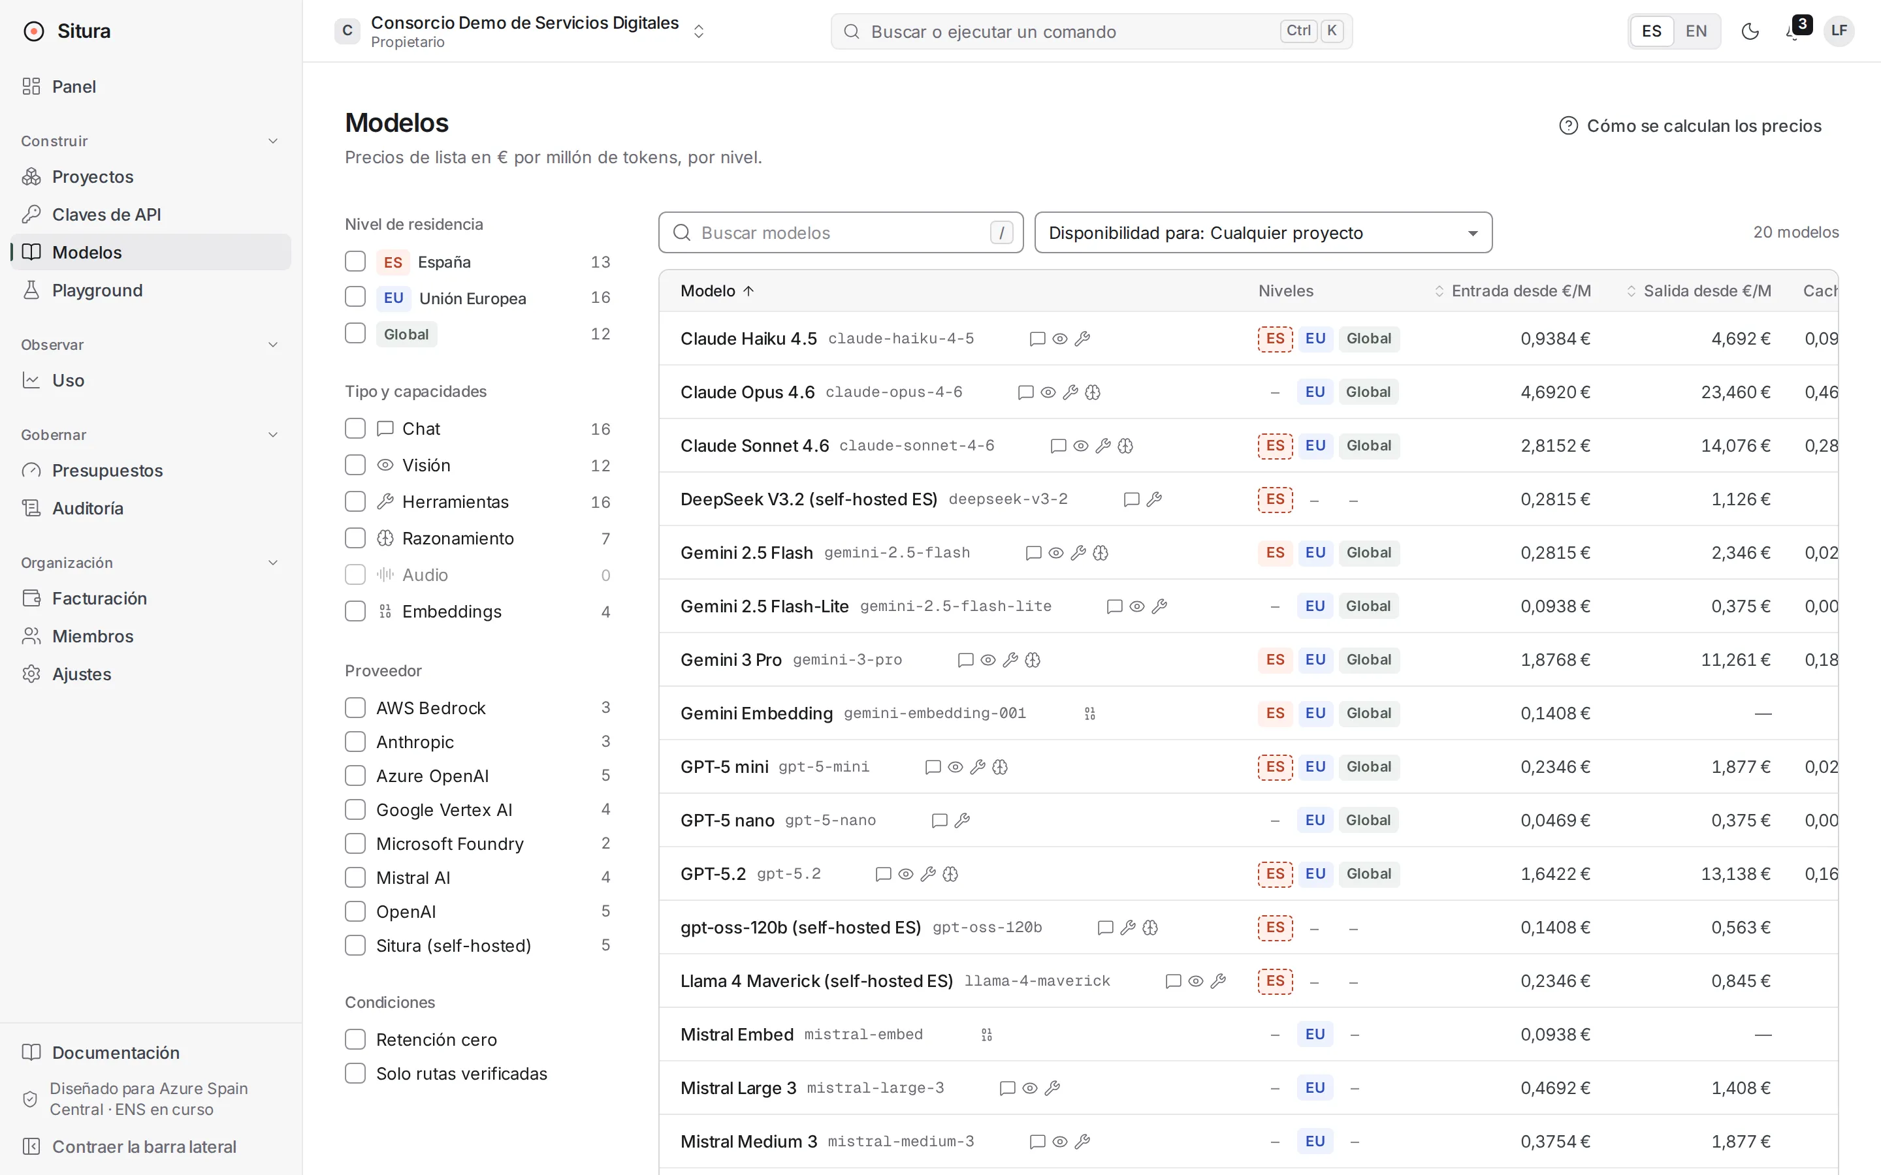Toggle sort on Modelo column header
1881x1175 pixels.
coord(717,290)
